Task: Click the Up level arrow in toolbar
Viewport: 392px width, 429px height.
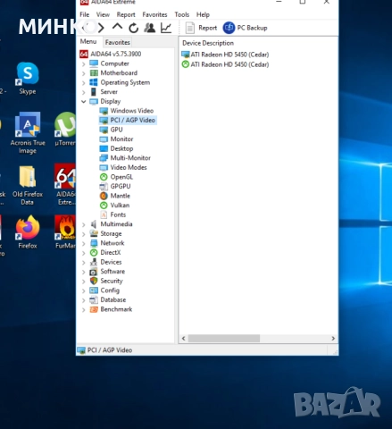Action: [117, 27]
